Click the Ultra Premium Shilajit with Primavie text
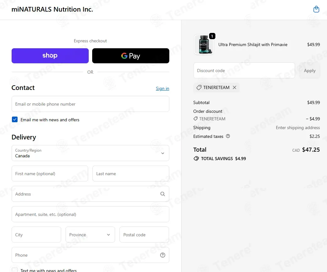The image size is (327, 272). click(x=253, y=44)
